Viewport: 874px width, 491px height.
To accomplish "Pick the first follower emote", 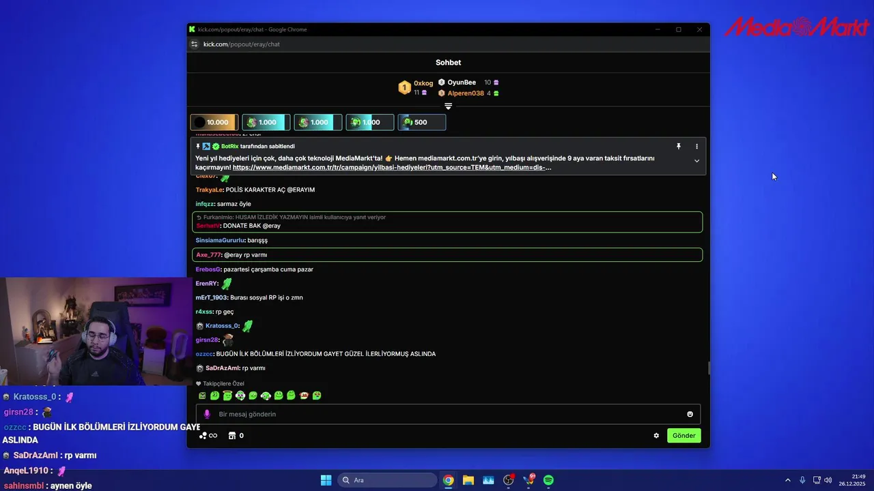I will [x=202, y=396].
